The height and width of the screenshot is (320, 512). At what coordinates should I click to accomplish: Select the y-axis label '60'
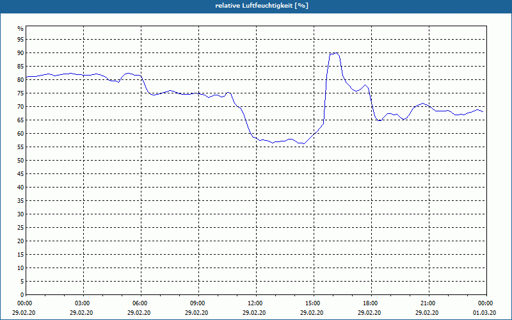(x=20, y=134)
